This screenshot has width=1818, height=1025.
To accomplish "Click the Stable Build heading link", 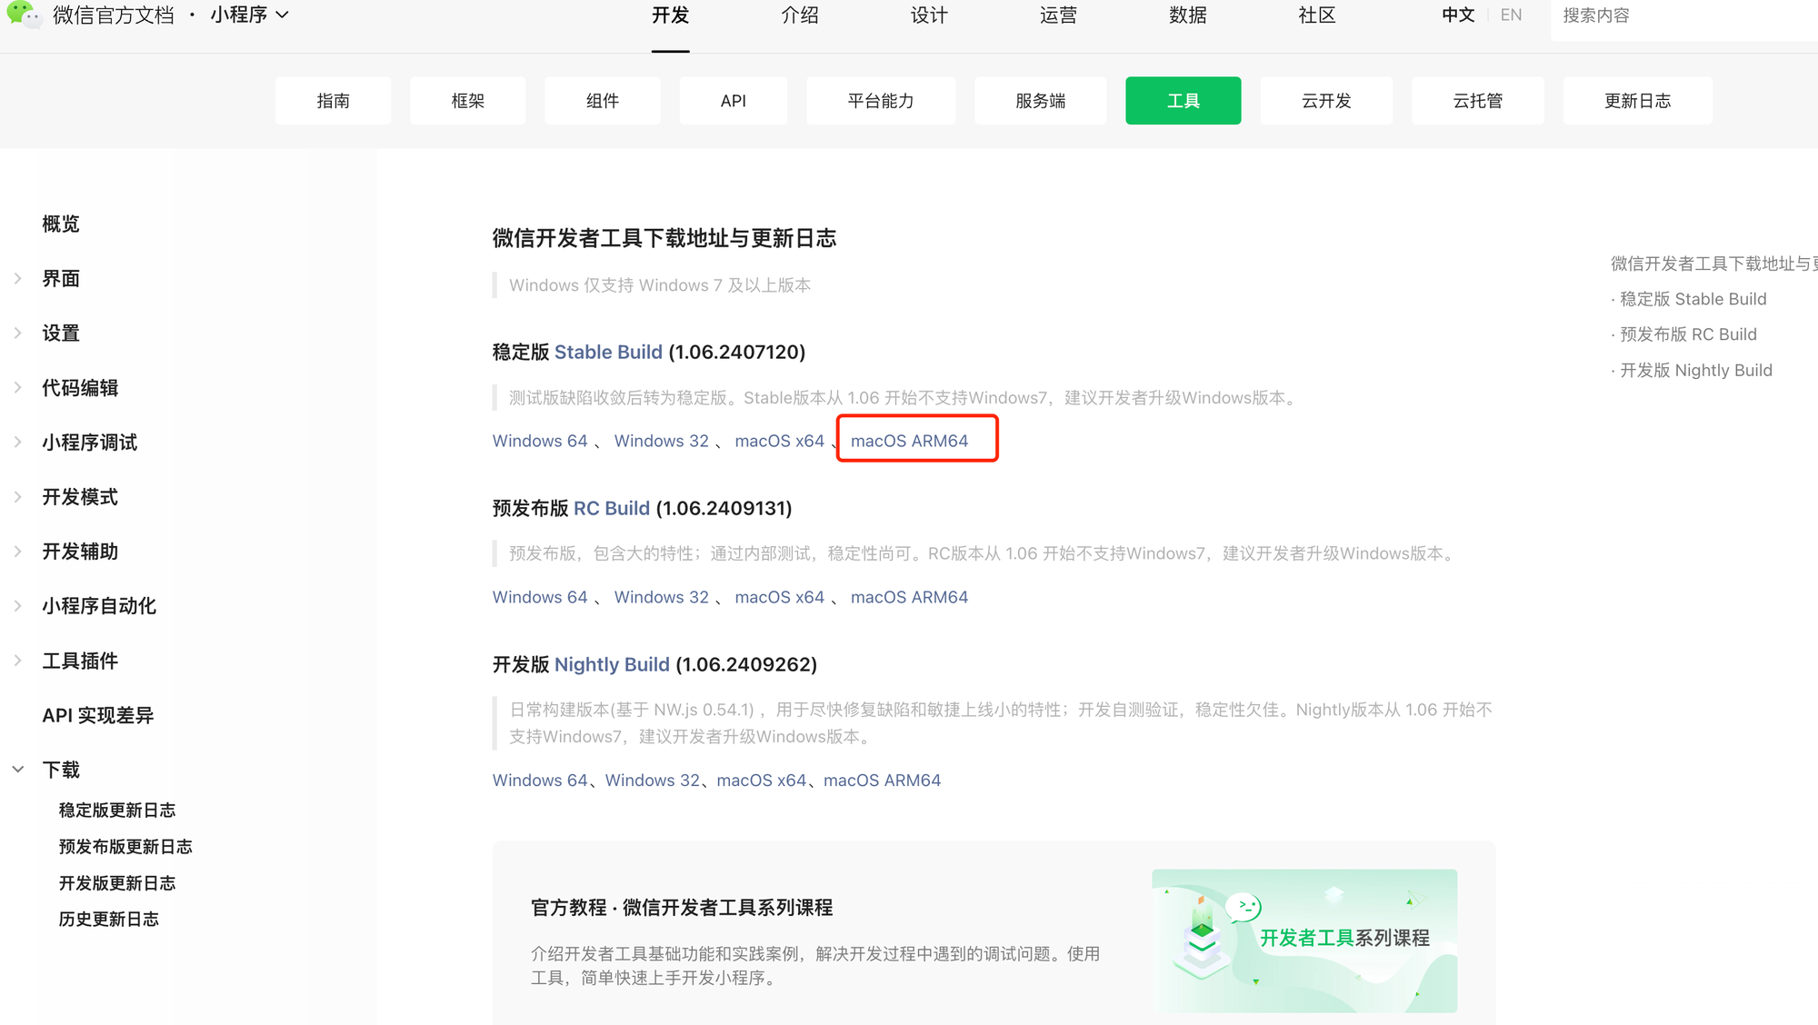I will (608, 352).
